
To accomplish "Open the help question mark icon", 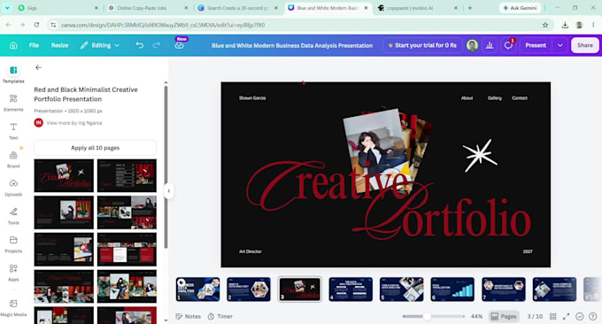I will pyautogui.click(x=593, y=316).
